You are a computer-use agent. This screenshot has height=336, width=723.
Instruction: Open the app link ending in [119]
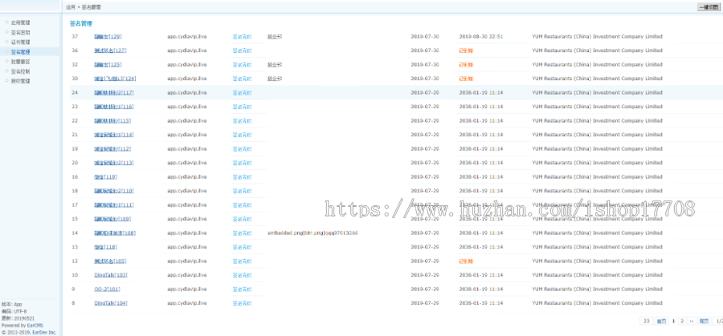click(105, 176)
